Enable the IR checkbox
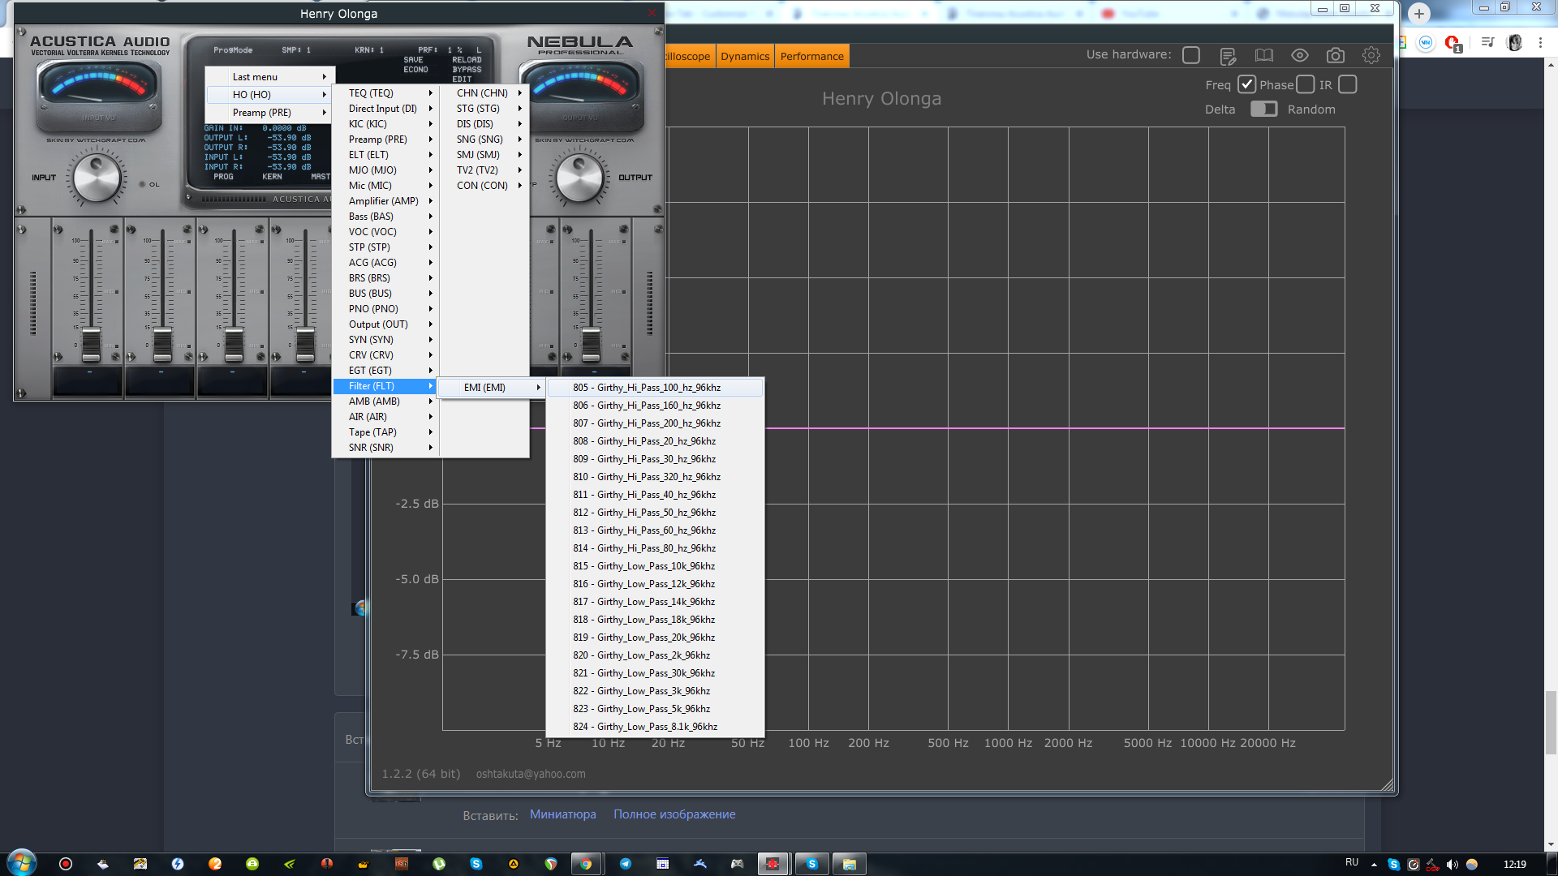This screenshot has width=1558, height=876. coord(1347,84)
